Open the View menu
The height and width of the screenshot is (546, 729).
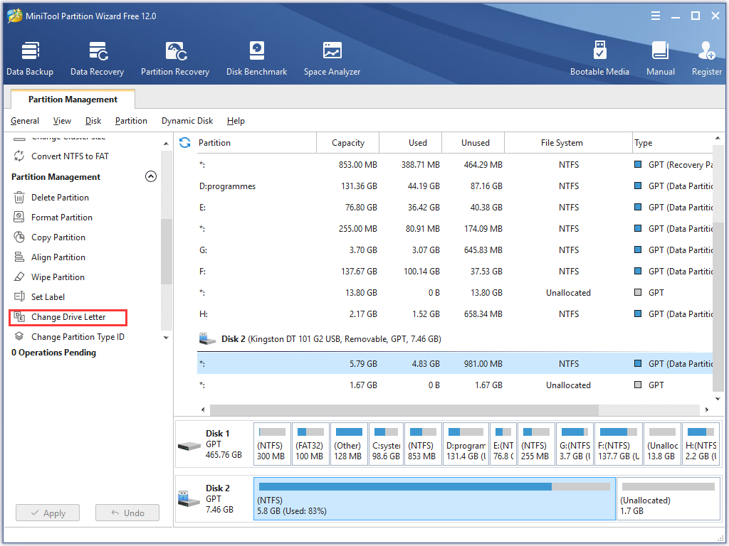click(63, 121)
